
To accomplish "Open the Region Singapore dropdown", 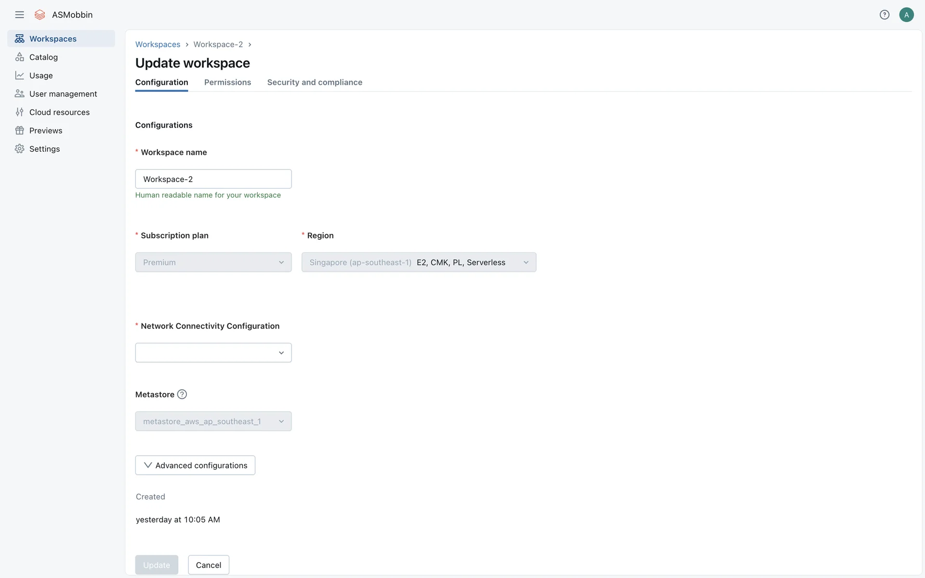I will [418, 262].
